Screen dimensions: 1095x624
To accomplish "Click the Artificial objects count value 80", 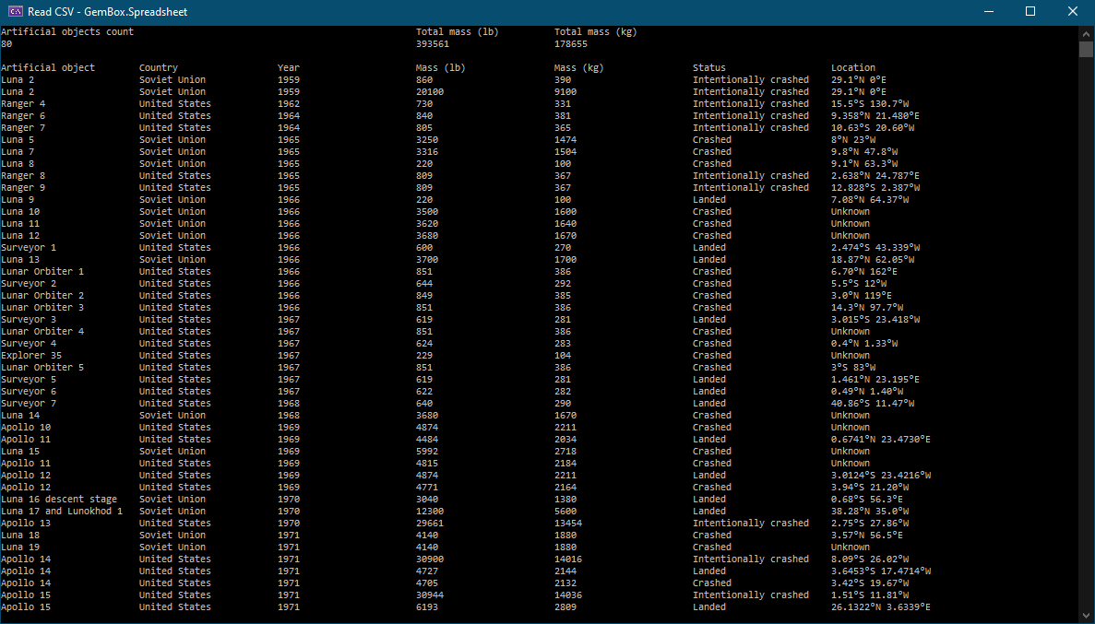I will (7, 42).
